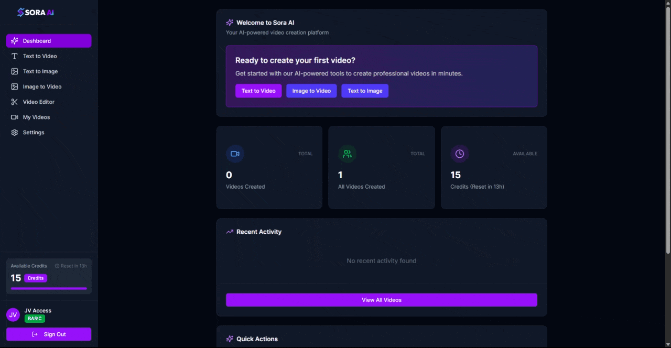Screen dimensions: 671x348
Task: Click the View All Videos button
Action: coord(381,300)
